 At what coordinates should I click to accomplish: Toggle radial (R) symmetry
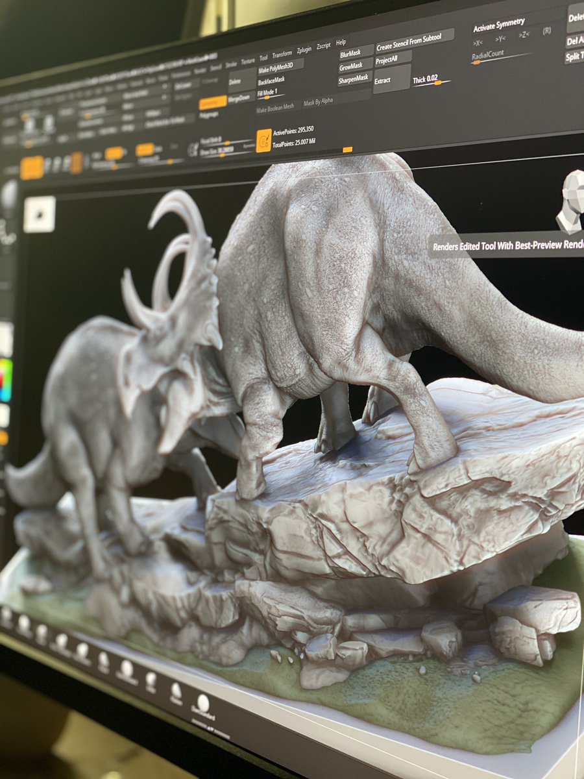546,31
